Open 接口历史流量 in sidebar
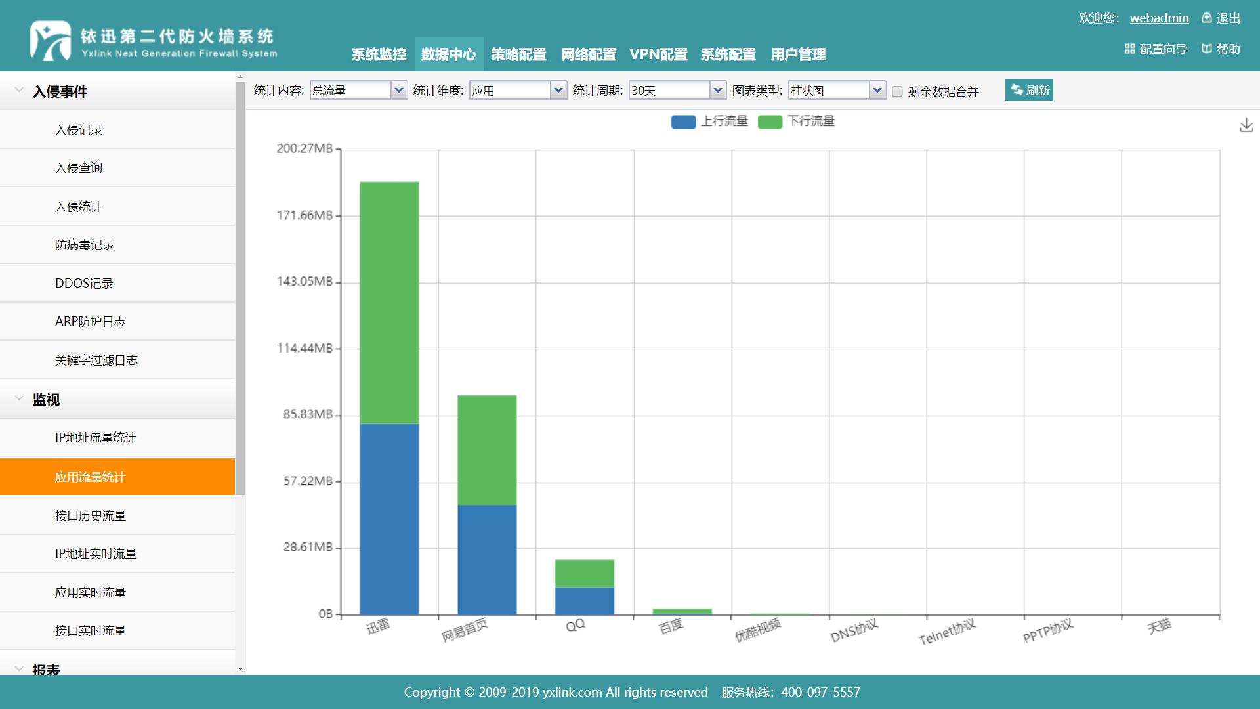This screenshot has height=709, width=1260. [x=117, y=516]
